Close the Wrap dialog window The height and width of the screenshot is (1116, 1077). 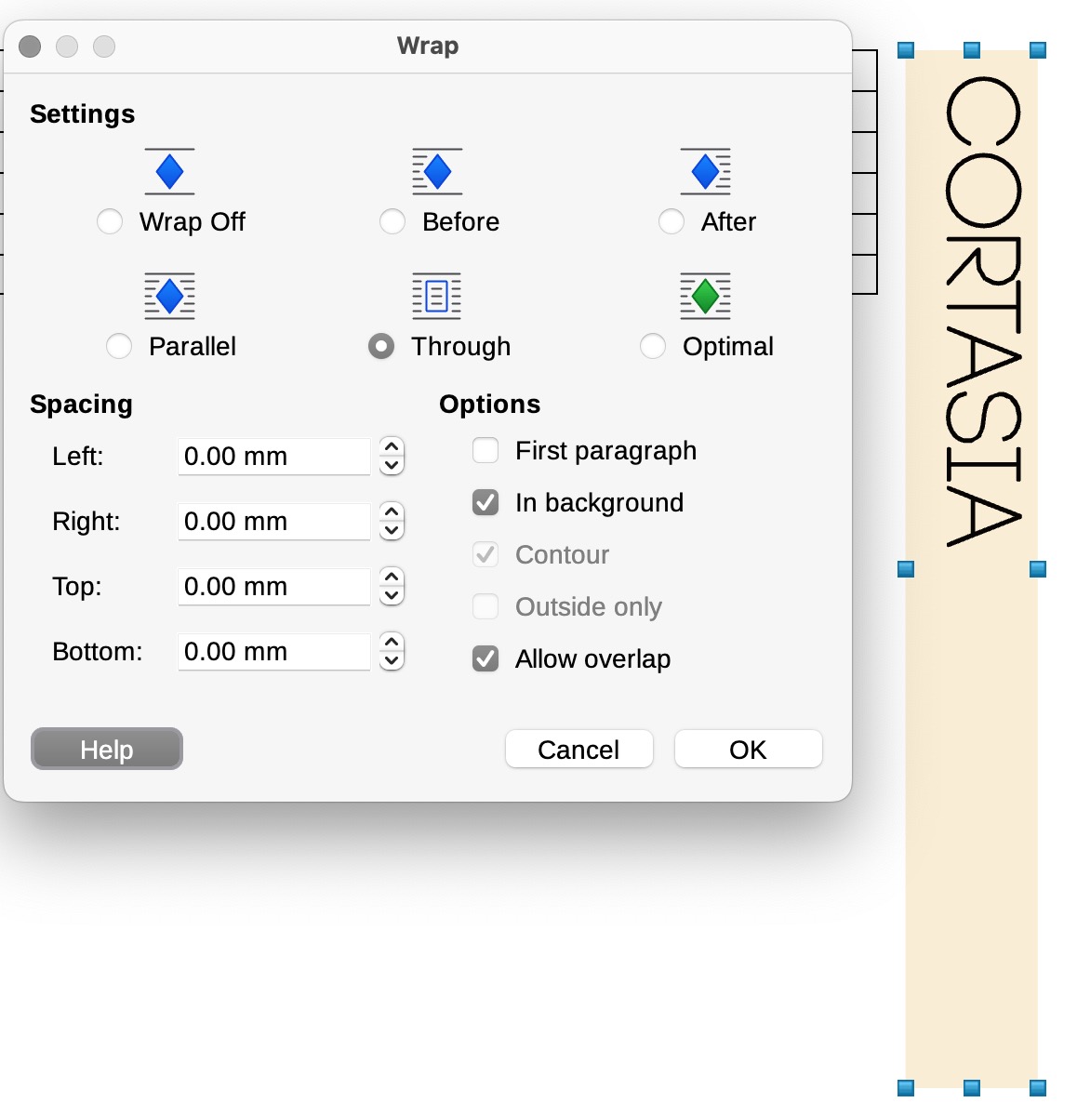[x=30, y=46]
